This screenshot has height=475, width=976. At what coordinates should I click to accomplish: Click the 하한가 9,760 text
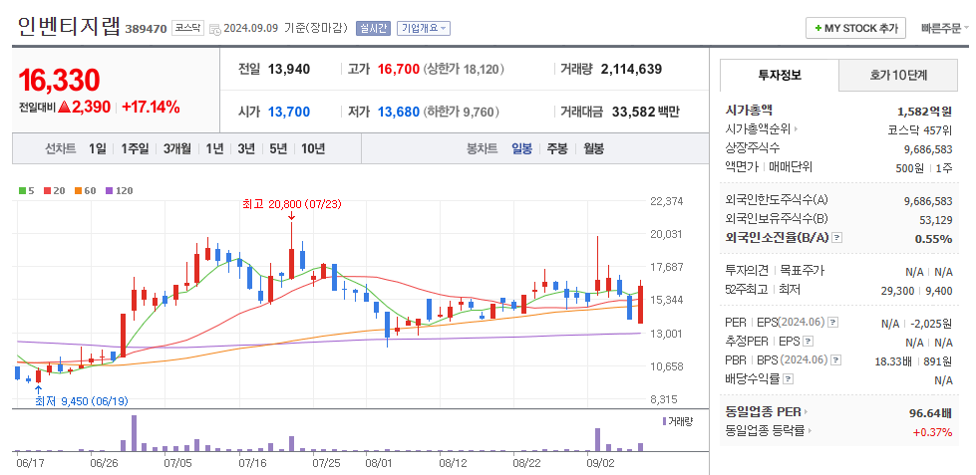coord(462,112)
